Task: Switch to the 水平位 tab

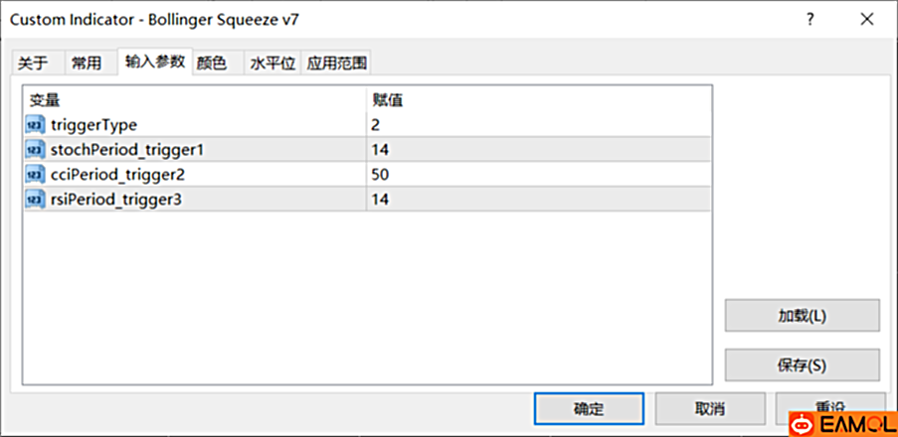Action: point(271,64)
